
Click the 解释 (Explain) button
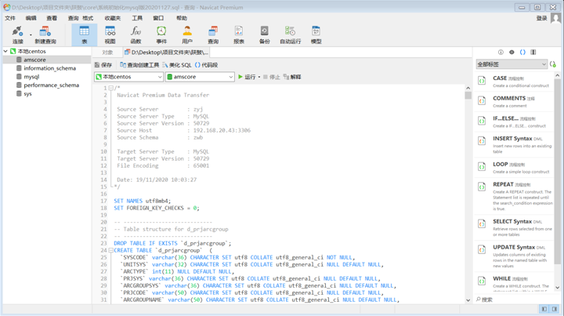(292, 77)
